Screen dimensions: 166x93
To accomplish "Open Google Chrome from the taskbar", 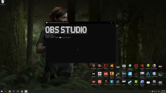I will pos(22,91).
